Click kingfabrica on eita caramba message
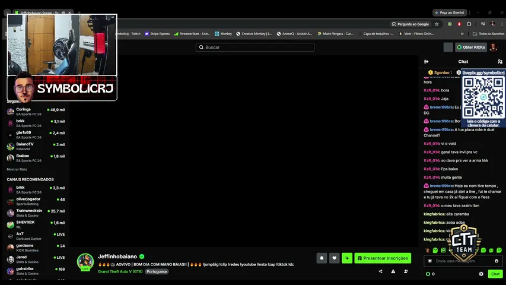This screenshot has width=506, height=285. pos(434,214)
